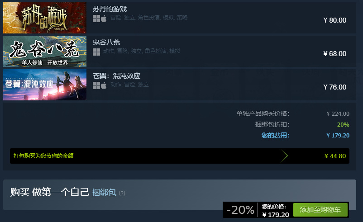Click the -20% discount badge

pos(240,210)
